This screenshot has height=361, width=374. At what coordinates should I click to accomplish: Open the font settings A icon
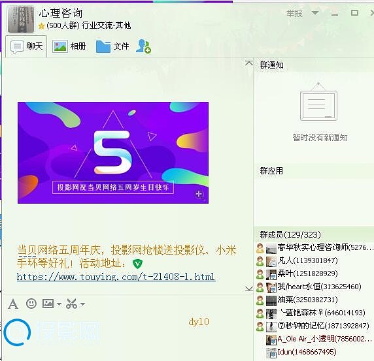click(x=13, y=304)
